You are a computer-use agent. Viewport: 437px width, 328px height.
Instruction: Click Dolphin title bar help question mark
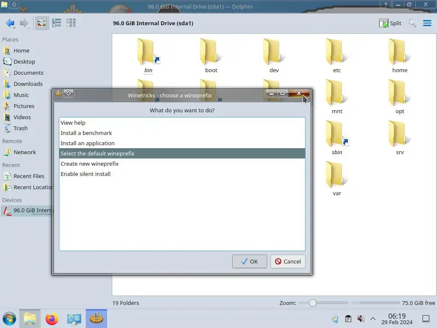click(x=386, y=4)
